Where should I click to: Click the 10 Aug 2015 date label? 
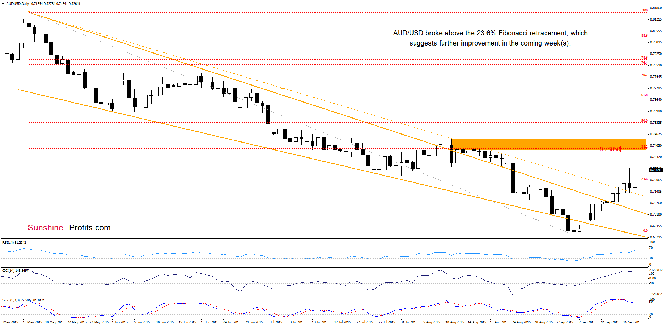[455, 322]
